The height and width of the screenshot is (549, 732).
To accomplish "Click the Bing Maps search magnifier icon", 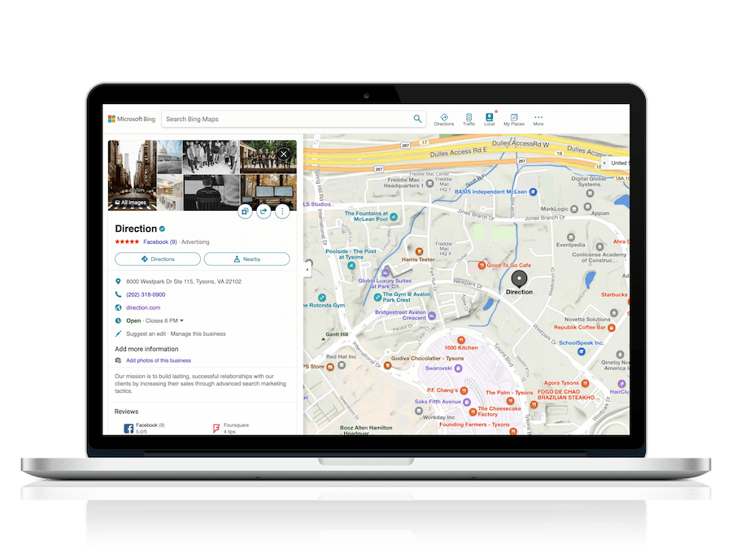I will point(417,119).
